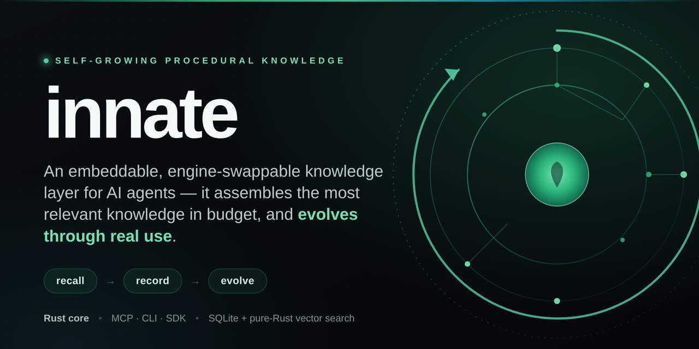Viewport: 699px width, 349px height.
Task: Click SQLite + pure-Rust vector search text
Action: point(281,318)
